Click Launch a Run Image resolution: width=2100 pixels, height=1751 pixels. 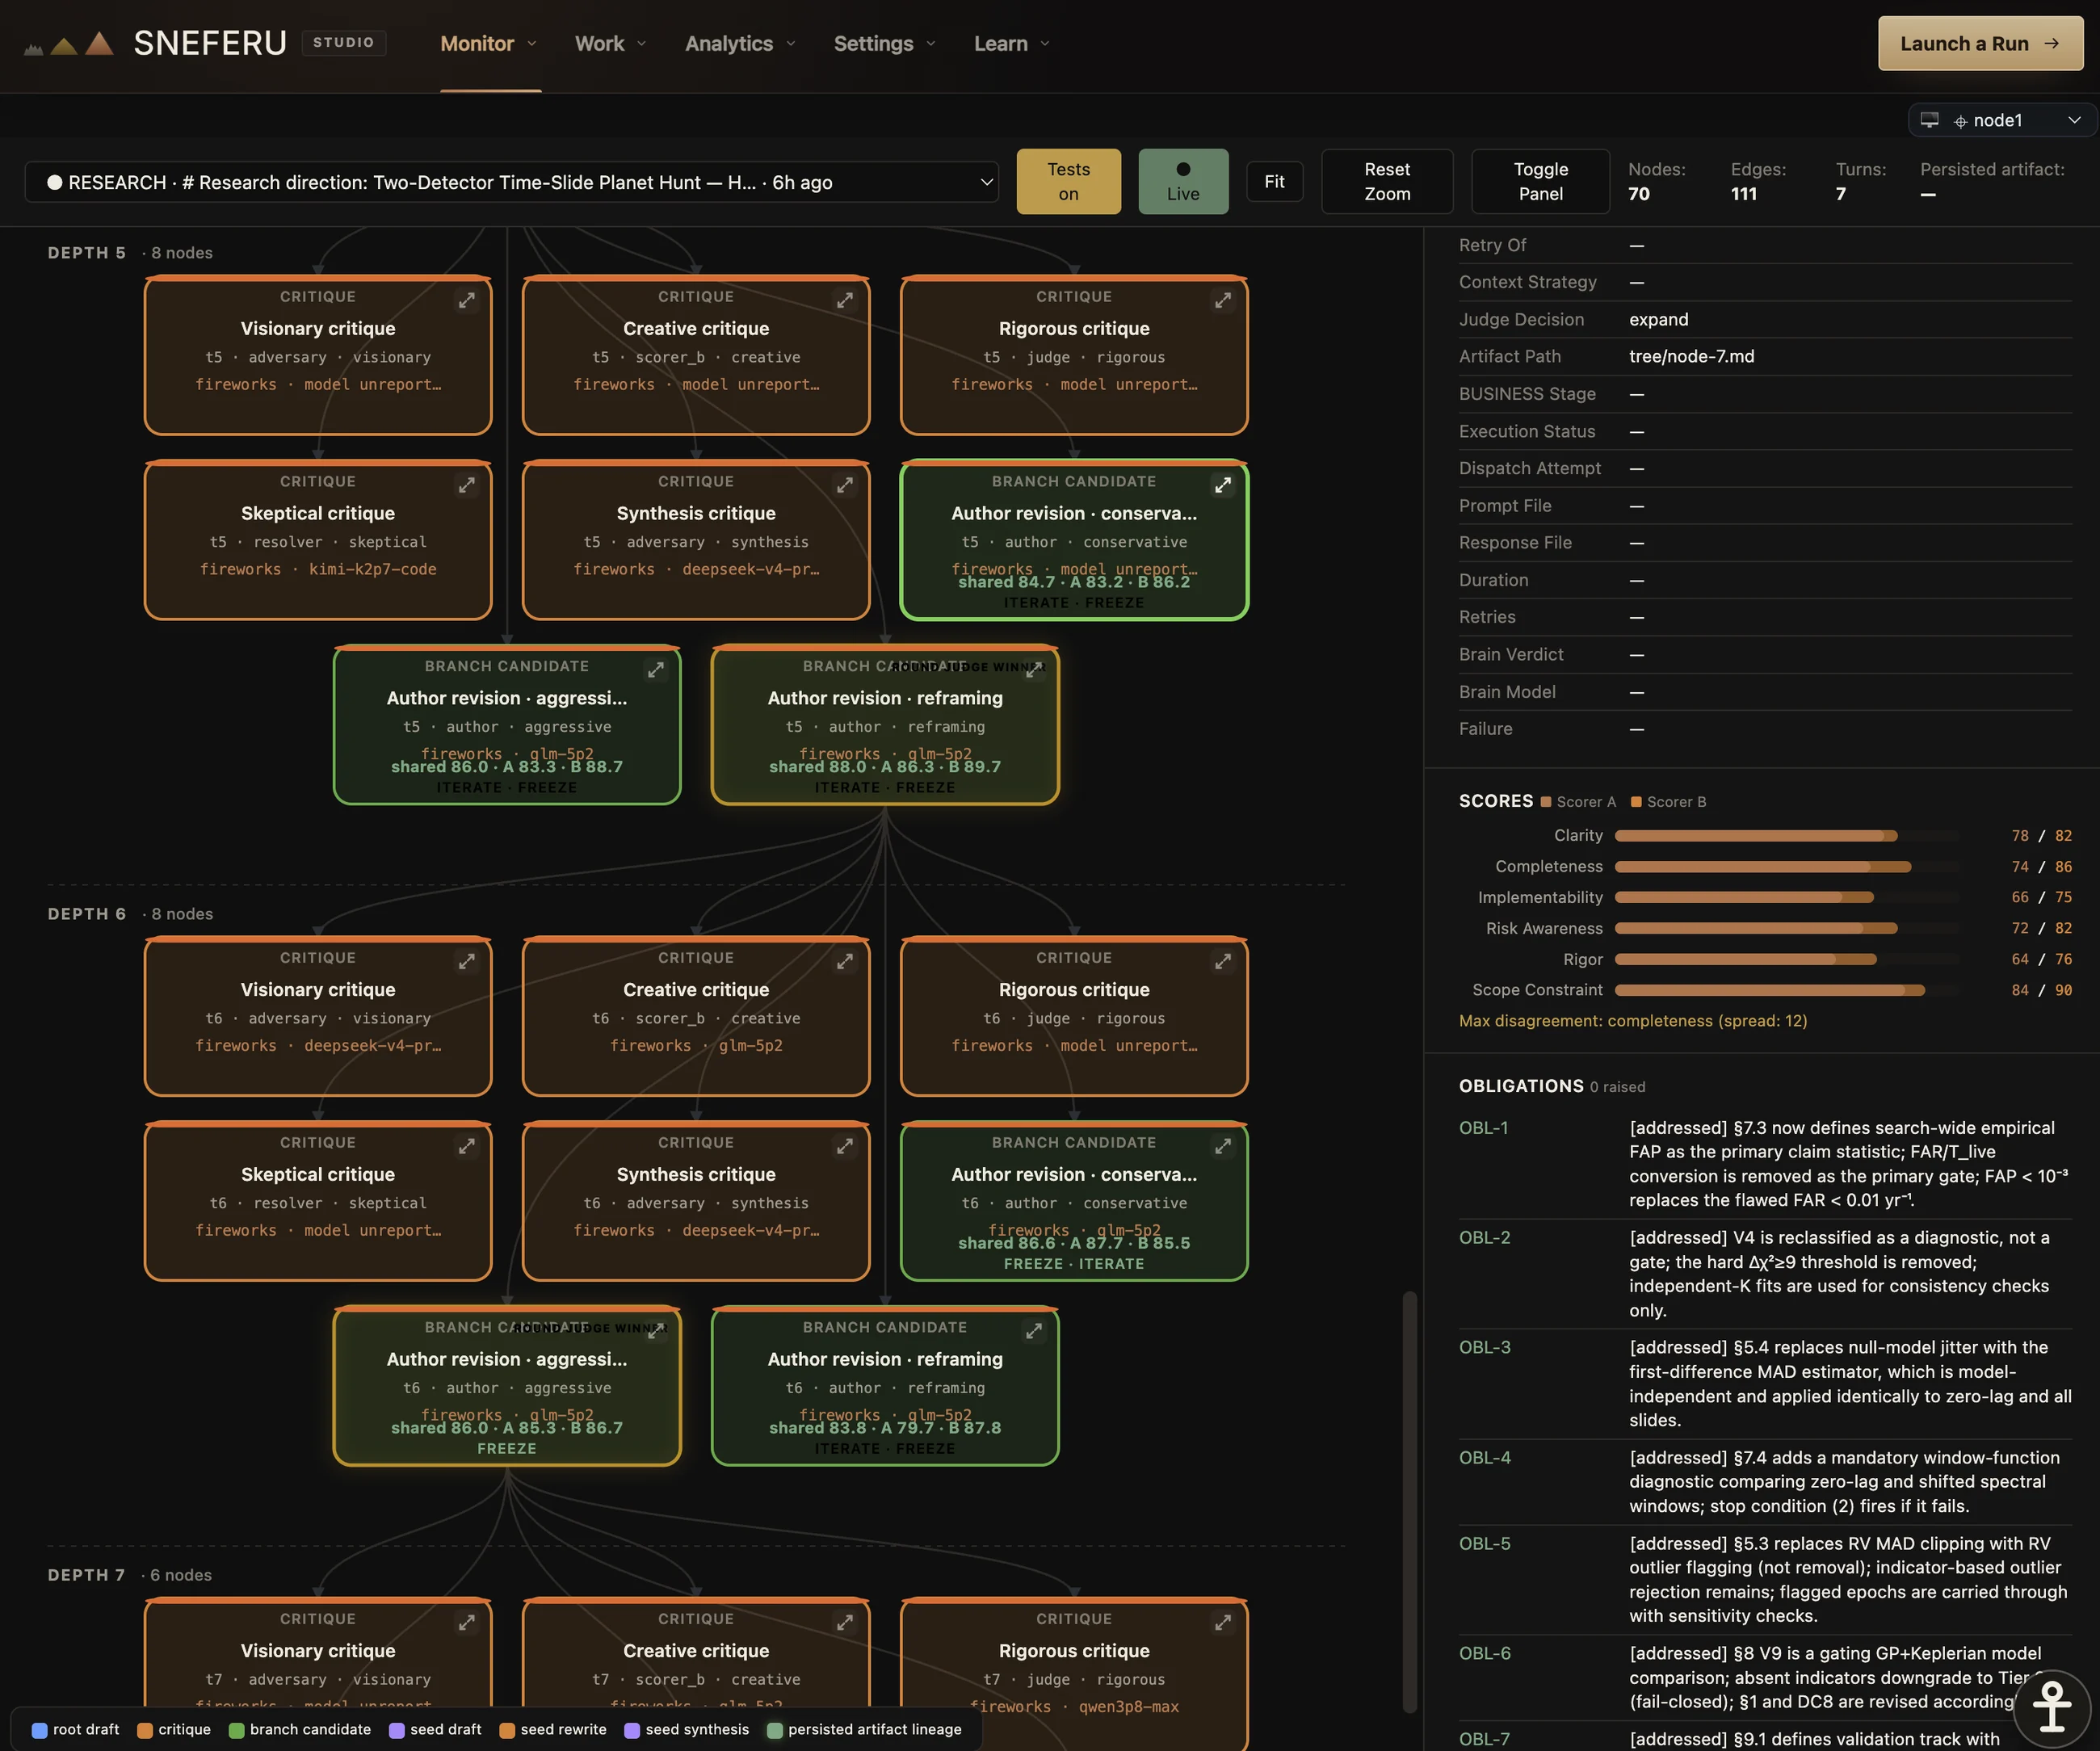[x=1980, y=44]
